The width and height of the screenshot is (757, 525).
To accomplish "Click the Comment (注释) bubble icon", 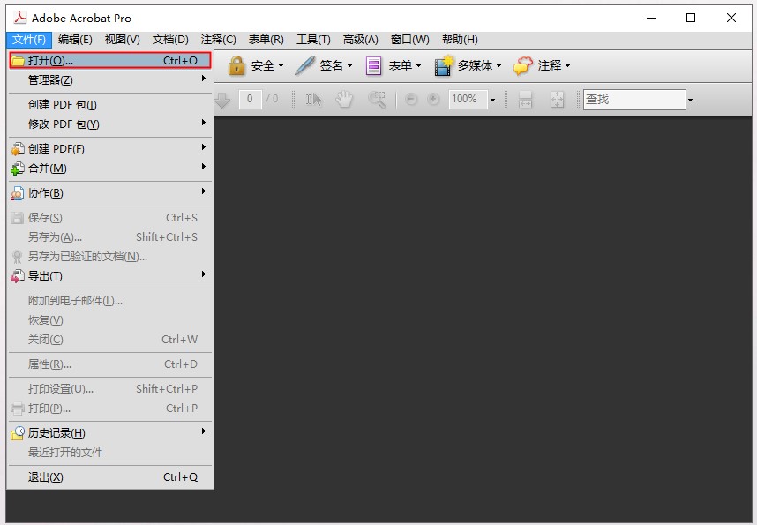I will 523,65.
